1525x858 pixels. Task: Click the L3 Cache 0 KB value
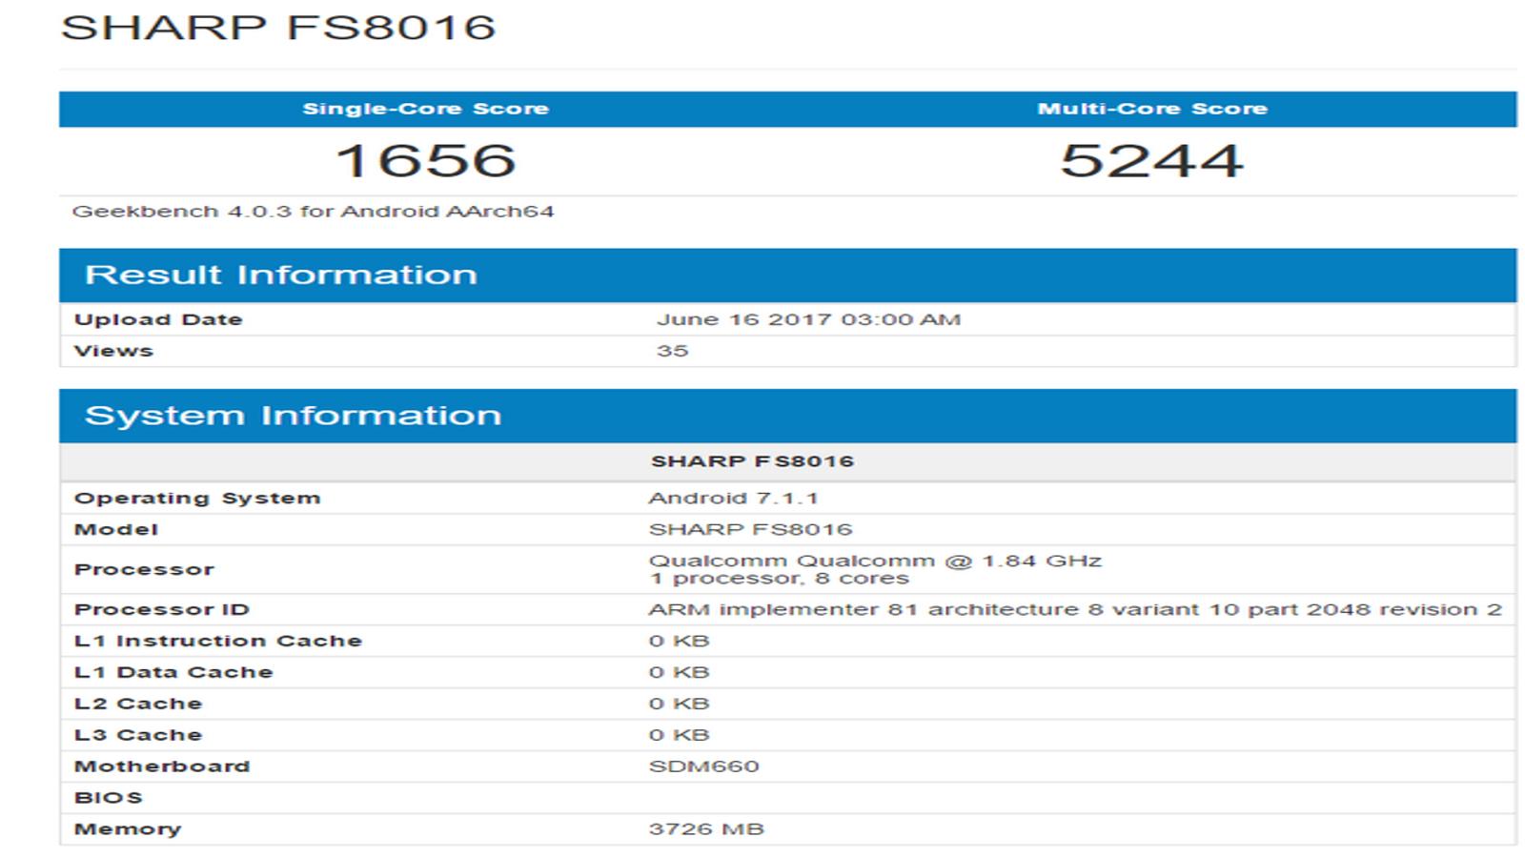tap(679, 735)
